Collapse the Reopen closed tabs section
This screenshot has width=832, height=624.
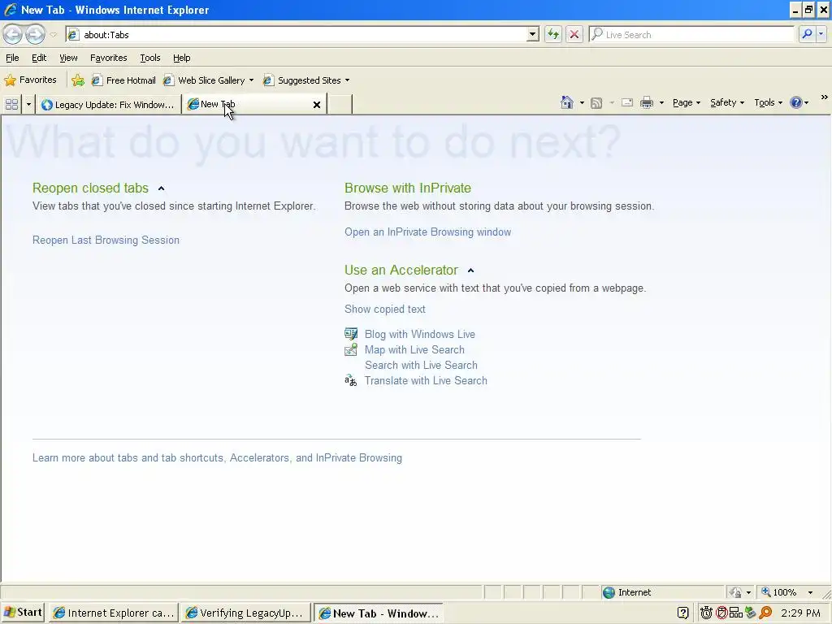click(162, 188)
